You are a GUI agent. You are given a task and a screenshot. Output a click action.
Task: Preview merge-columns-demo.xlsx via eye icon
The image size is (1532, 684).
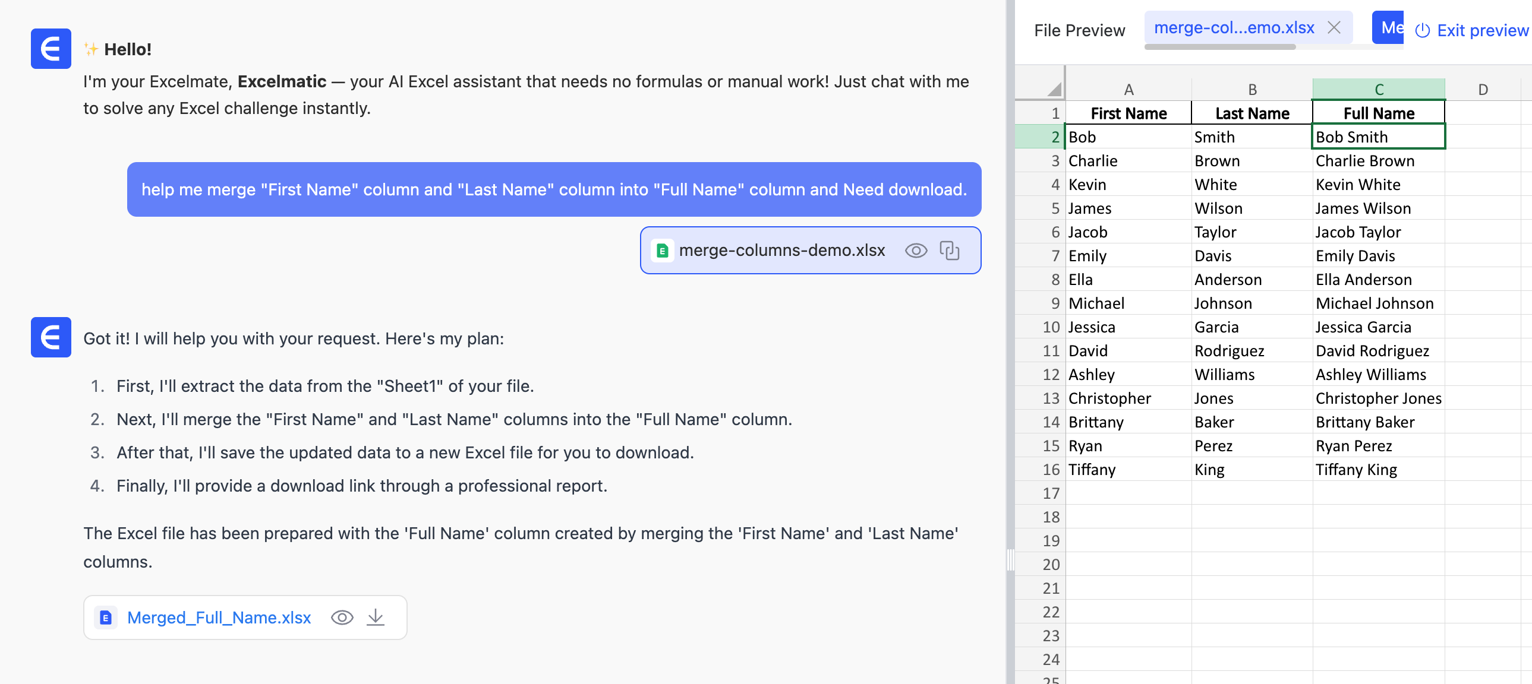point(915,251)
